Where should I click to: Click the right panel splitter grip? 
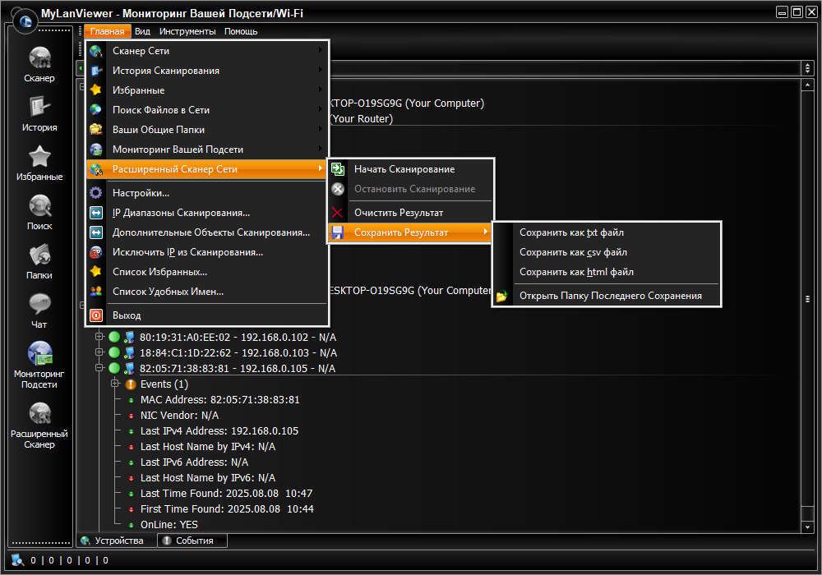[x=807, y=299]
